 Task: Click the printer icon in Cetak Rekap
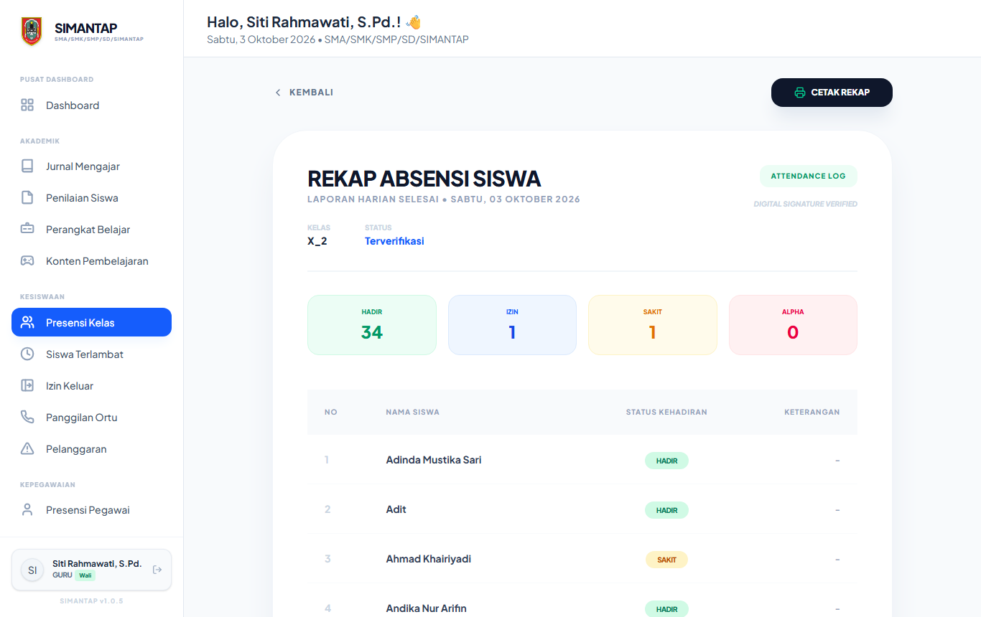click(x=800, y=93)
